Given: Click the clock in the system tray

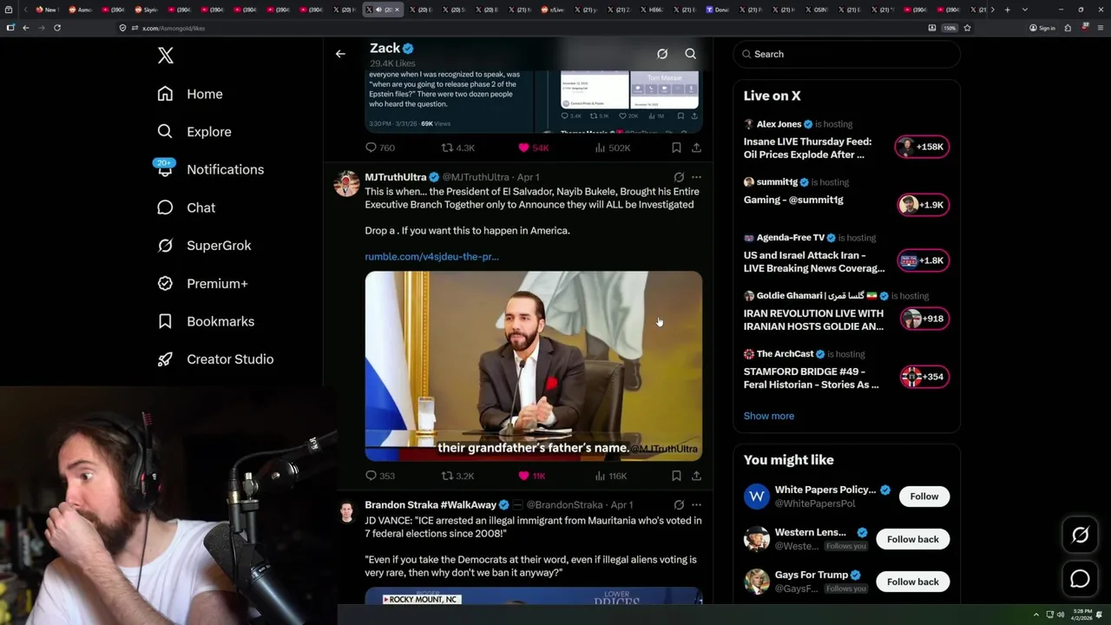Looking at the screenshot, I should click(x=1081, y=615).
